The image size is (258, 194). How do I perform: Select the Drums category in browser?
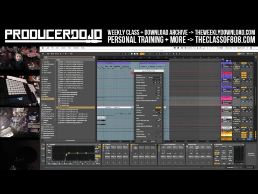(45, 81)
